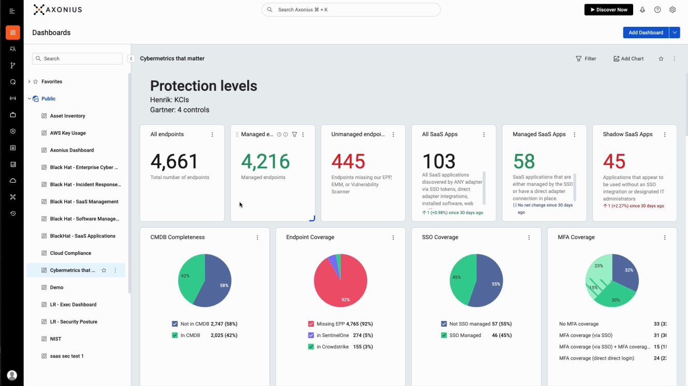The image size is (688, 386).
Task: Open the settings gear icon
Action: coord(672,10)
